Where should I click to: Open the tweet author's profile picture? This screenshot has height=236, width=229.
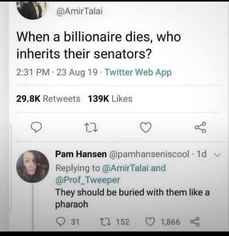coord(32,10)
